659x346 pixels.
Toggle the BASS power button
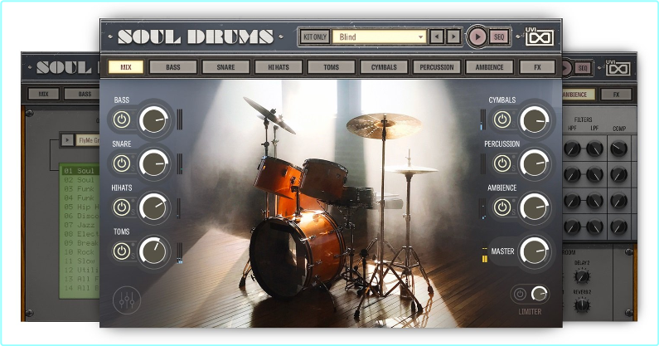point(122,119)
